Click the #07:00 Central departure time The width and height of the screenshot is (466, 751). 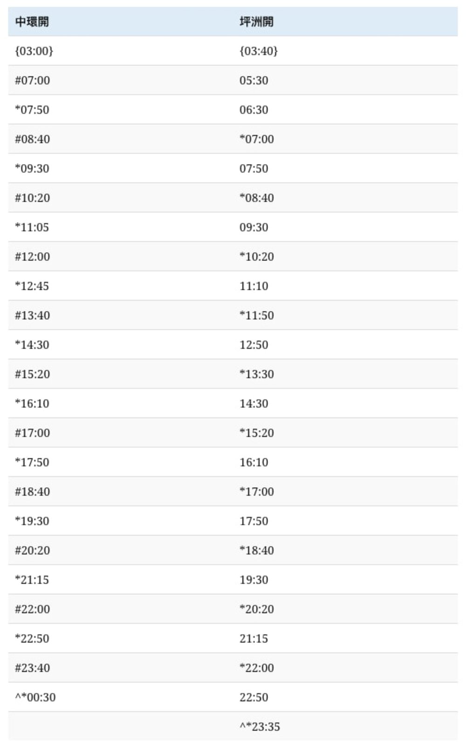32,80
